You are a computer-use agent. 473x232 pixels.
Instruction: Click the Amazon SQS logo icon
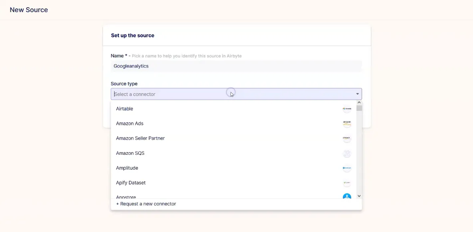click(x=347, y=153)
